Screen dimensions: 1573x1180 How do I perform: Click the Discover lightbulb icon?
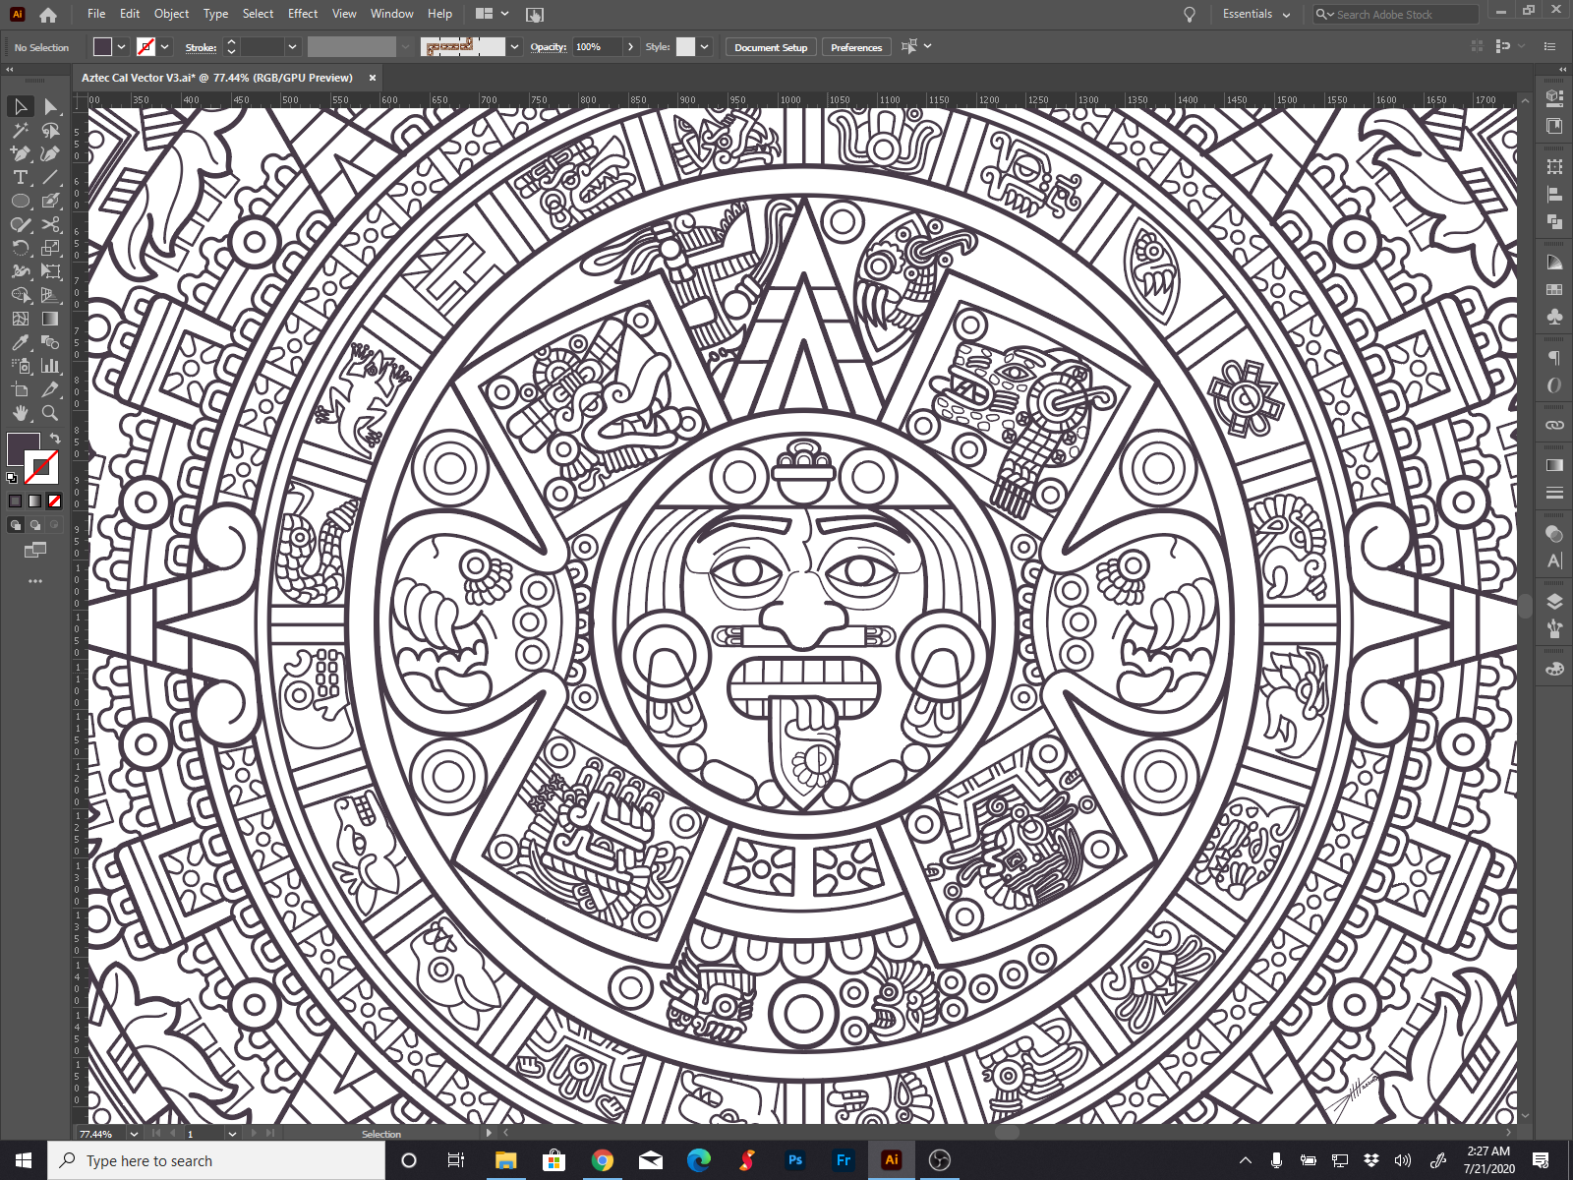tap(1190, 14)
